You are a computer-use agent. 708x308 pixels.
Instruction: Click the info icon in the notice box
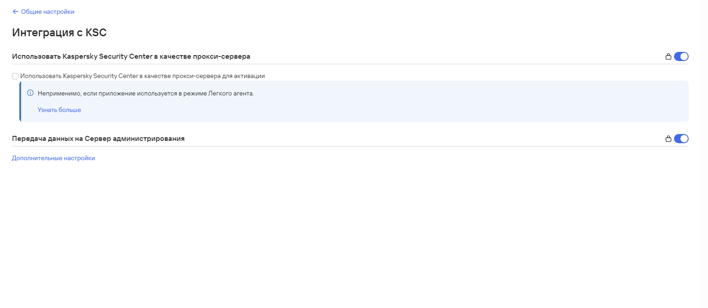click(31, 93)
